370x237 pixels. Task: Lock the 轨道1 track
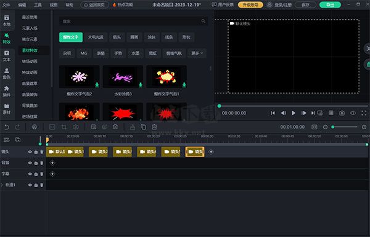tap(36, 185)
